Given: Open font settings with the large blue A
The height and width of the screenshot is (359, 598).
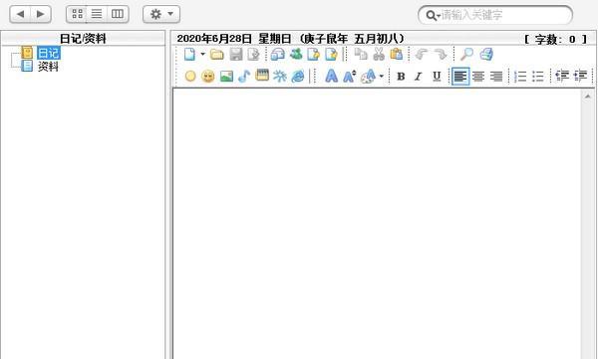Looking at the screenshot, I should click(x=332, y=77).
